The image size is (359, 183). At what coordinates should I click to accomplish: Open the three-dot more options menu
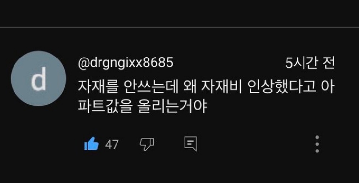(317, 144)
